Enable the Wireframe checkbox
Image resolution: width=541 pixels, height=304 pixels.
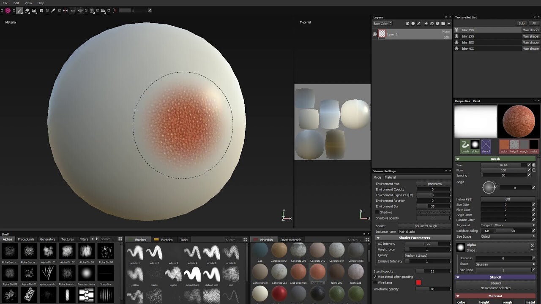pos(375,282)
